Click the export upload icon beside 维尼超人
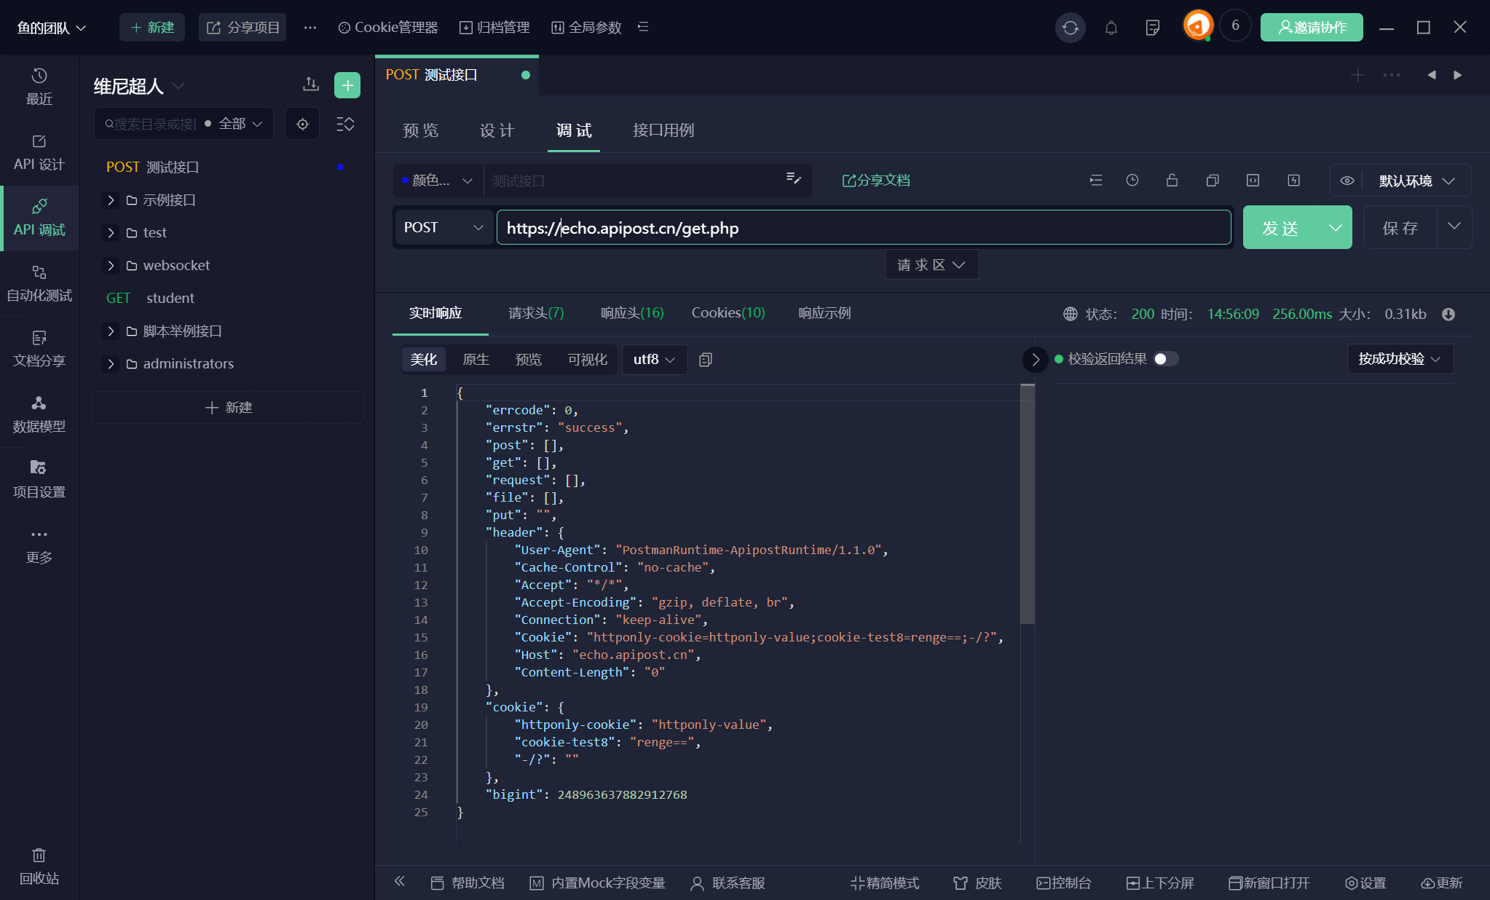The width and height of the screenshot is (1490, 900). coord(311,84)
